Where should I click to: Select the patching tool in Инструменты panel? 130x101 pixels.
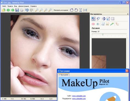(93, 19)
